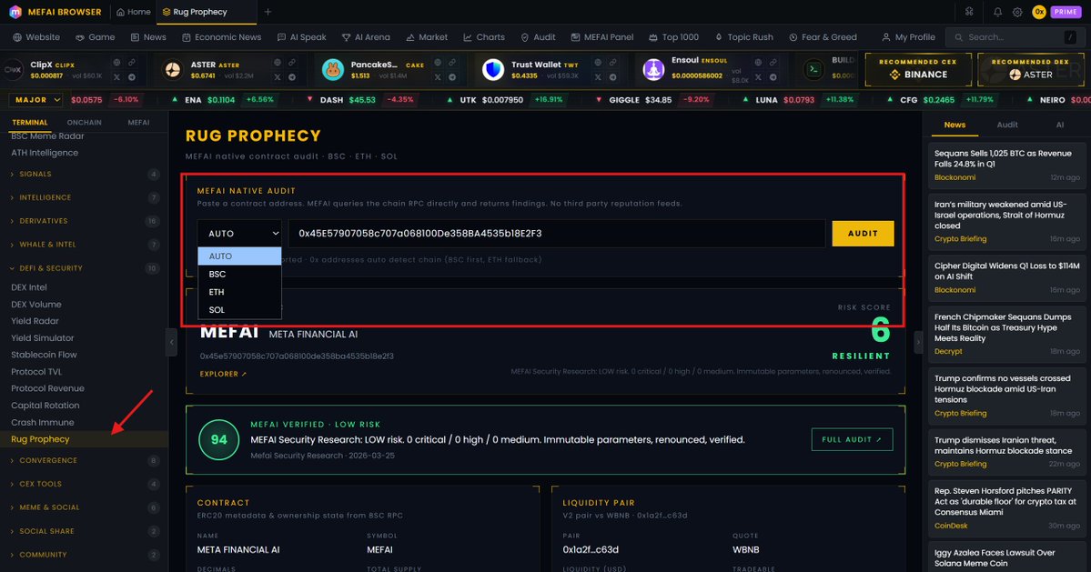Click the contract address input field
The height and width of the screenshot is (572, 1091).
pos(557,234)
